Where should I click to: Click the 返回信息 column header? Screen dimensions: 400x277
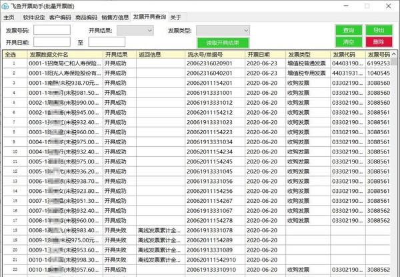161,54
